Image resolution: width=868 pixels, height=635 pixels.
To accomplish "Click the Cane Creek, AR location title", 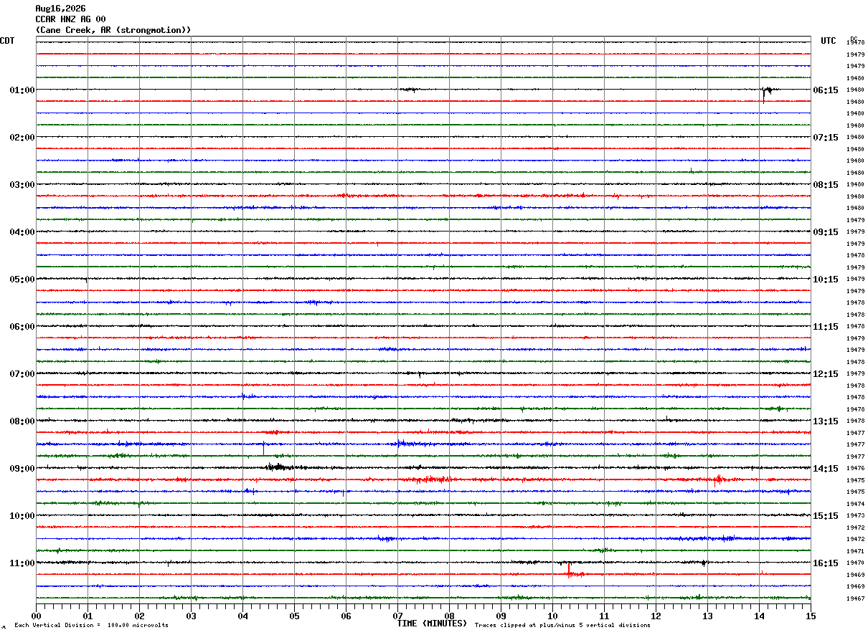I will pyautogui.click(x=113, y=30).
